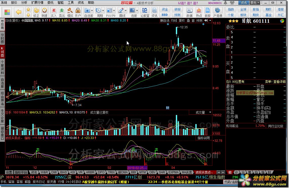Select the TRIX indicator tab

[x=111, y=172]
